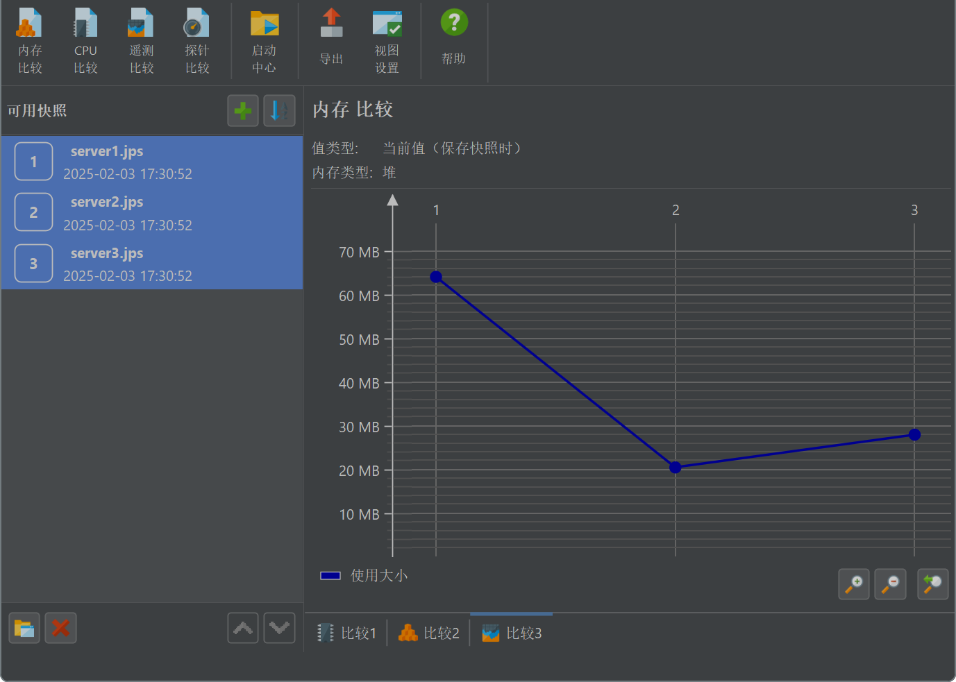Open CPU 比较 comparison tool
956x682 pixels.
pos(85,41)
